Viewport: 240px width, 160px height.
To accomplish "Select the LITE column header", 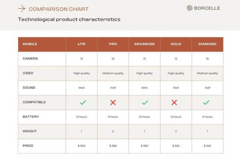I will click(82, 44).
